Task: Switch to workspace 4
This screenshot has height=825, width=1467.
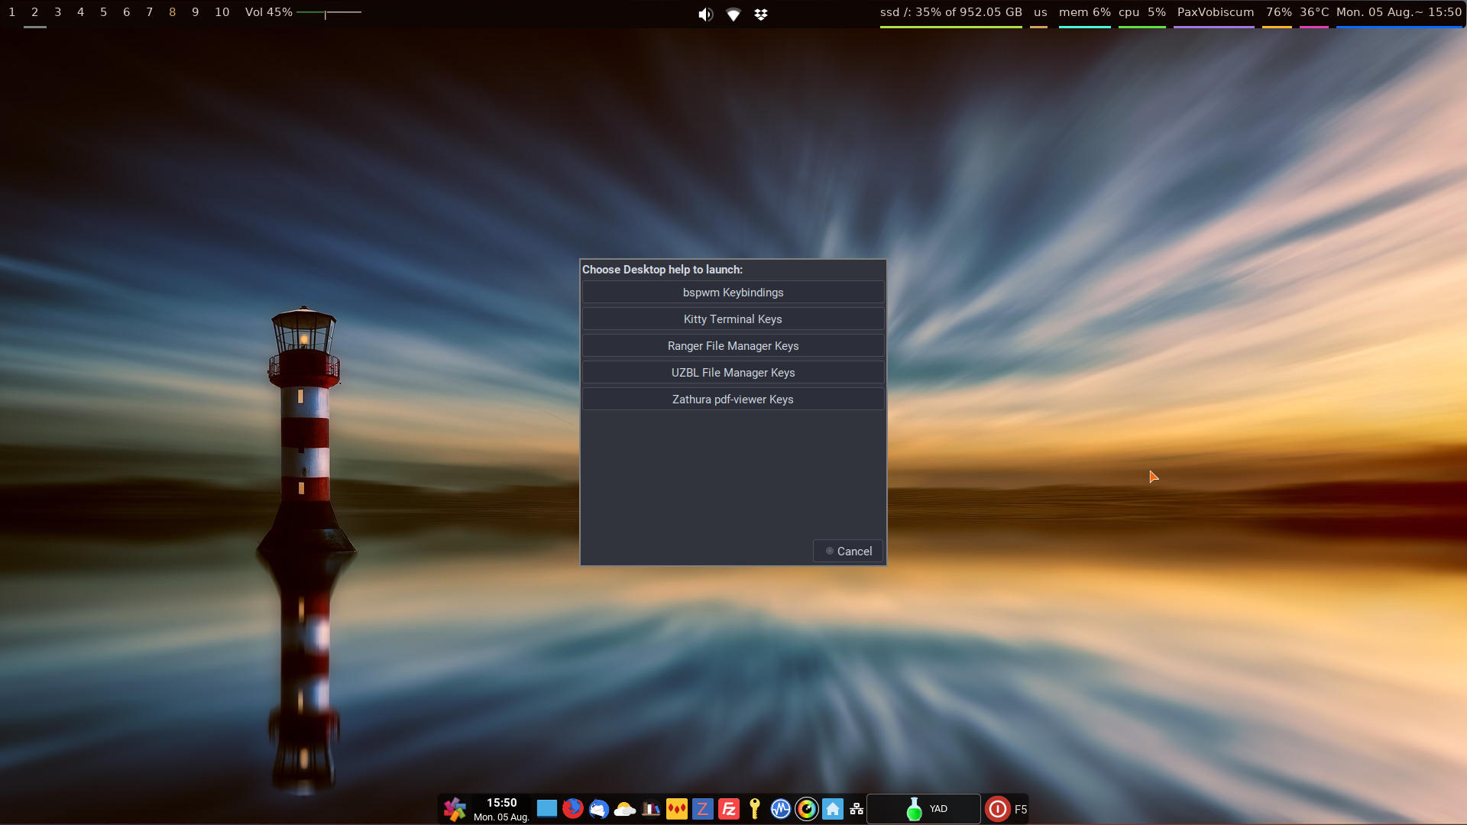Action: 81,12
